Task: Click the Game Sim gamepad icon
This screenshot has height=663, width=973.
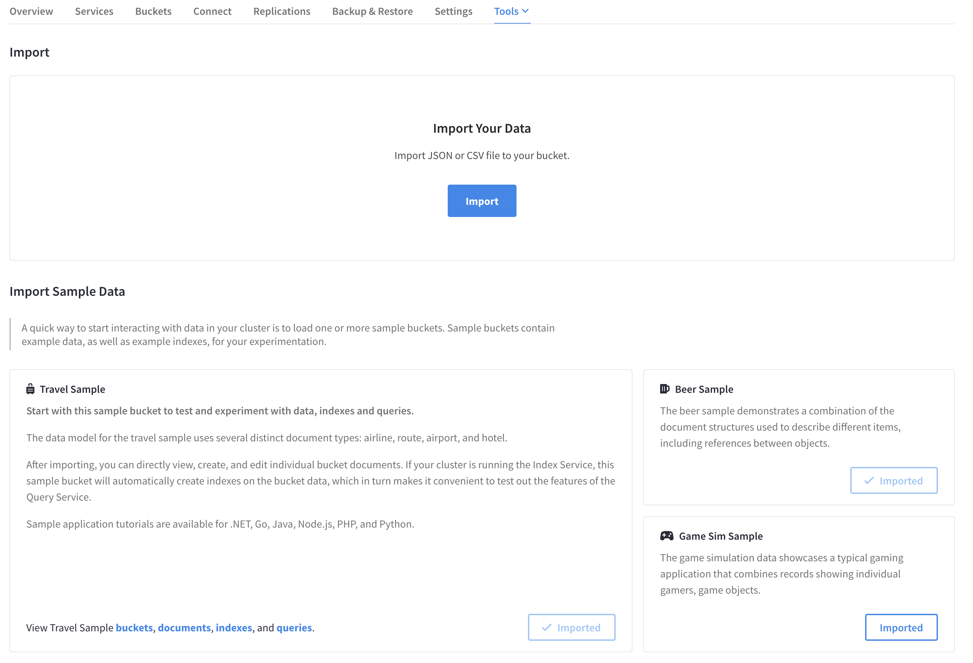Action: [x=667, y=536]
